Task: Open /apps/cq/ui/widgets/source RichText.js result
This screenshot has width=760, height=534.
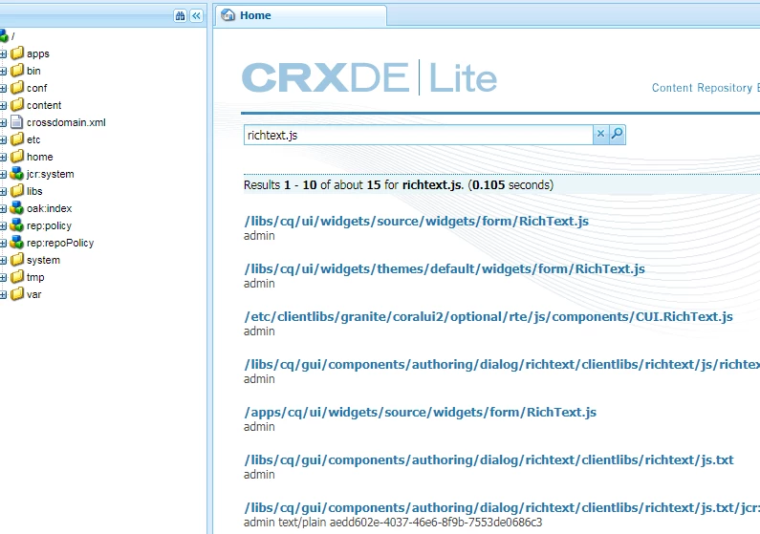Action: (x=421, y=413)
